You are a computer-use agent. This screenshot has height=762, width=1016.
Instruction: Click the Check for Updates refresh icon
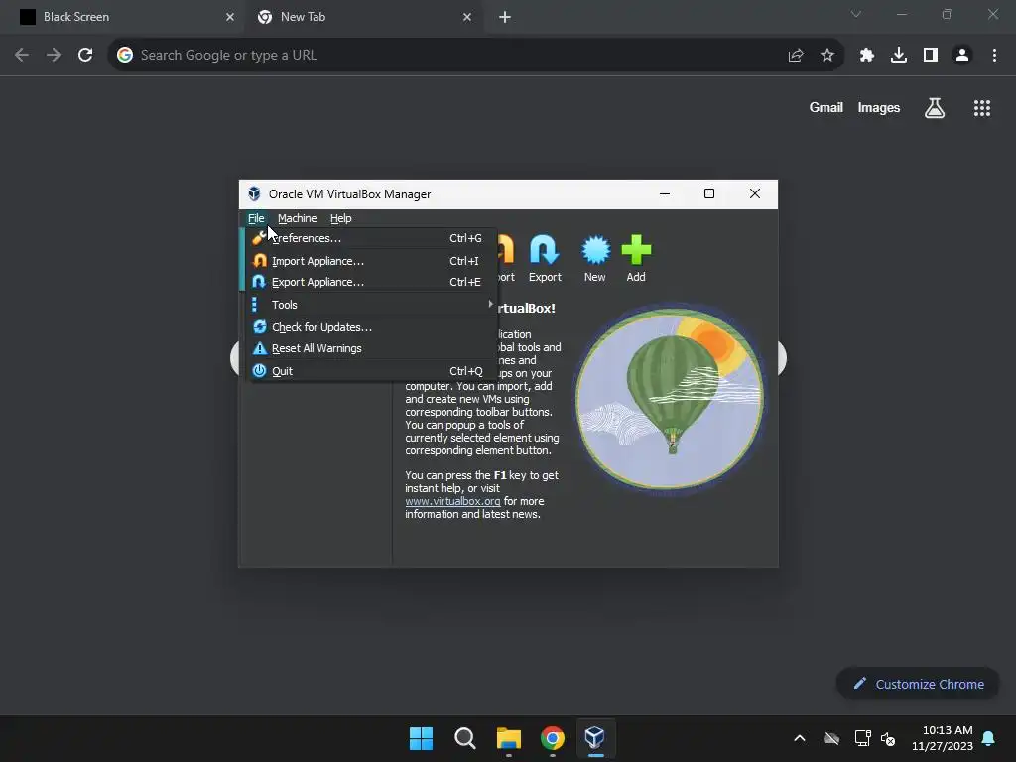259,327
